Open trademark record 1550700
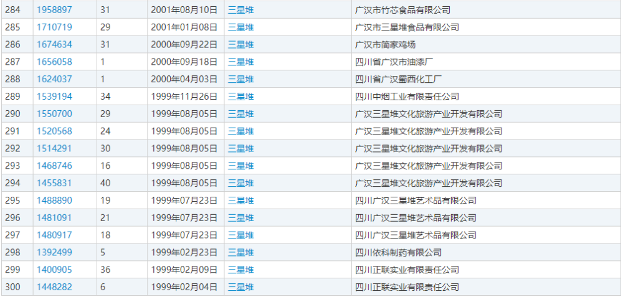The width and height of the screenshot is (623, 297). (54, 114)
